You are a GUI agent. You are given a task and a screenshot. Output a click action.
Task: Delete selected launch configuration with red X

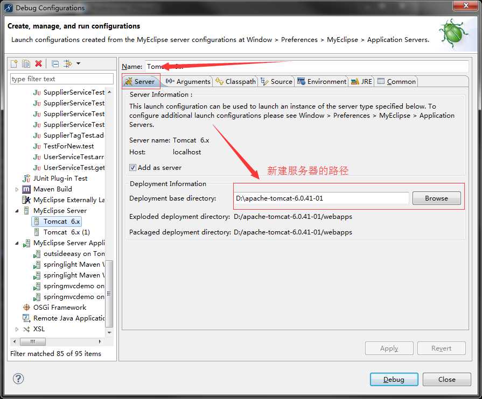[x=38, y=63]
